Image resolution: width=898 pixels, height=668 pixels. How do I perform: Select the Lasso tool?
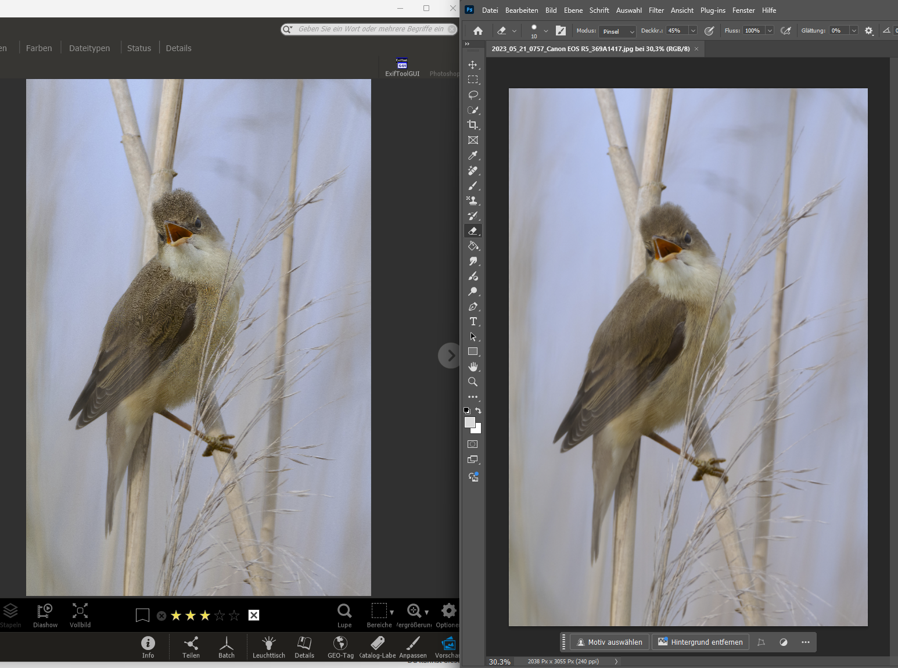(473, 95)
